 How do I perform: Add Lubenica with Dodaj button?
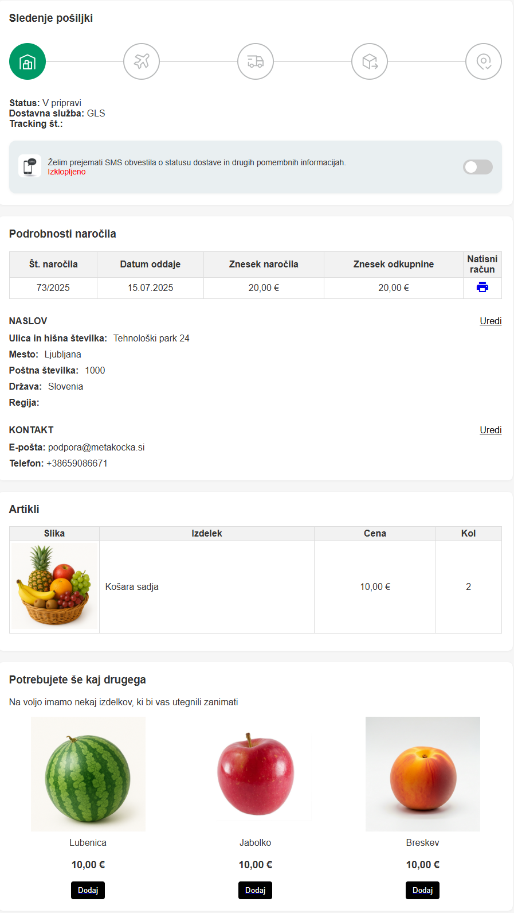pyautogui.click(x=88, y=890)
